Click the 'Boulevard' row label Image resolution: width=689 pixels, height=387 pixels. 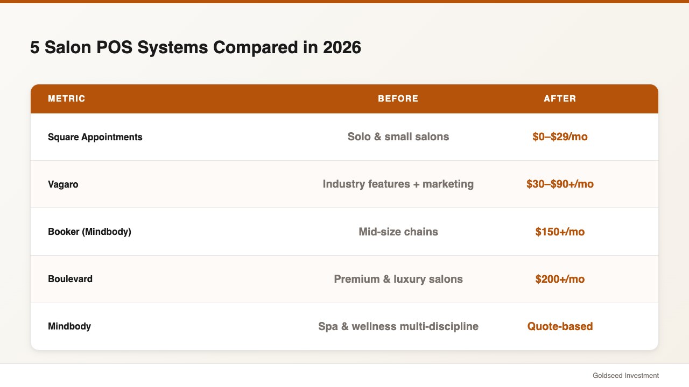tap(70, 279)
